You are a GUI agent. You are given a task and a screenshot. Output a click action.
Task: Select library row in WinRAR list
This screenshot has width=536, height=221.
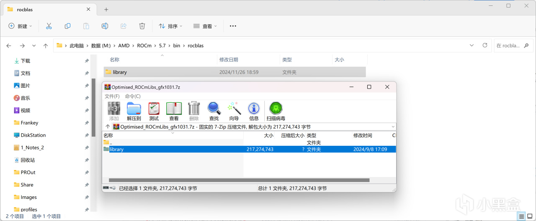tap(249, 149)
